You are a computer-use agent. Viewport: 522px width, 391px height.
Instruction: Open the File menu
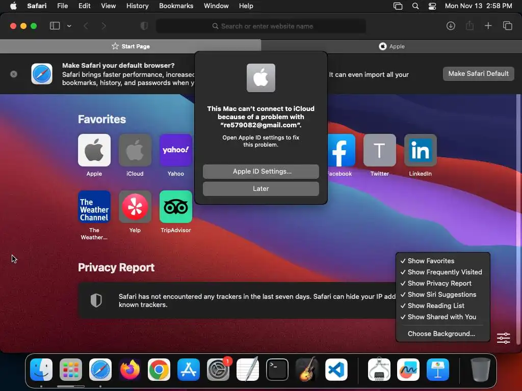pos(62,6)
